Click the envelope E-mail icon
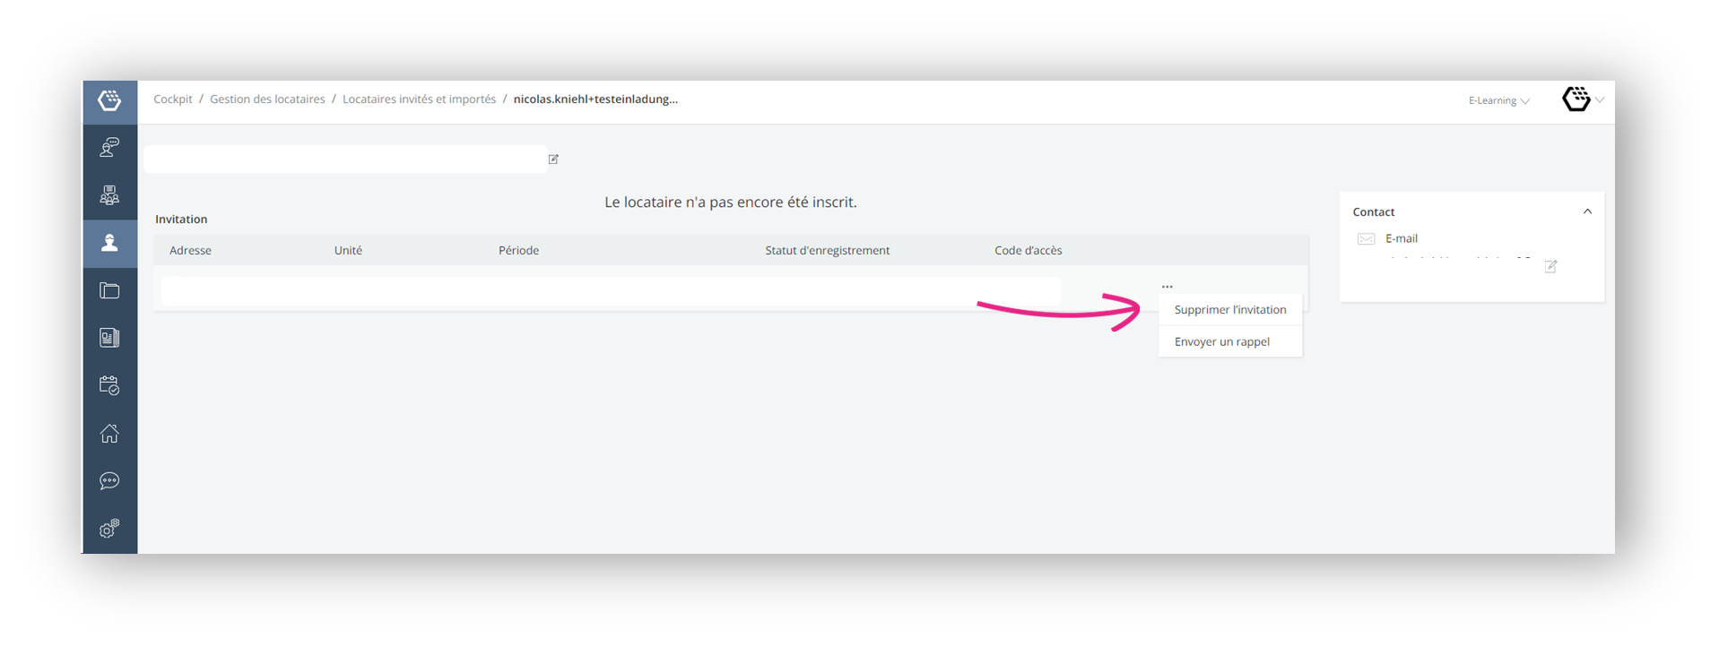Image resolution: width=1719 pixels, height=647 pixels. [1366, 239]
